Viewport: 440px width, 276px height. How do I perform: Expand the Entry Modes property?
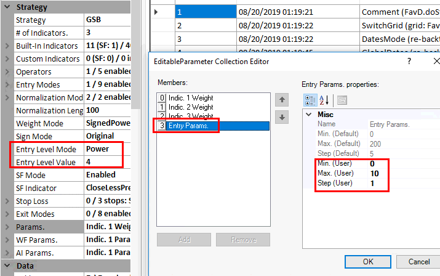(7, 85)
